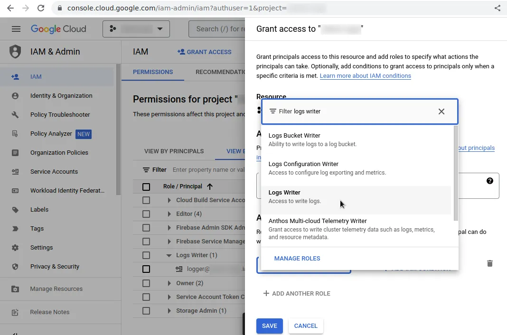Click the Save button
This screenshot has height=335, width=507.
[269, 326]
